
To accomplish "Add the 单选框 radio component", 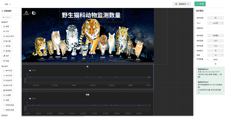I will 7,51.
